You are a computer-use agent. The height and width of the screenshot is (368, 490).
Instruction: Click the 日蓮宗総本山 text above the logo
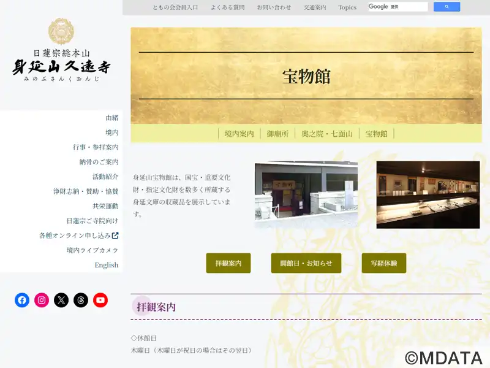(62, 53)
